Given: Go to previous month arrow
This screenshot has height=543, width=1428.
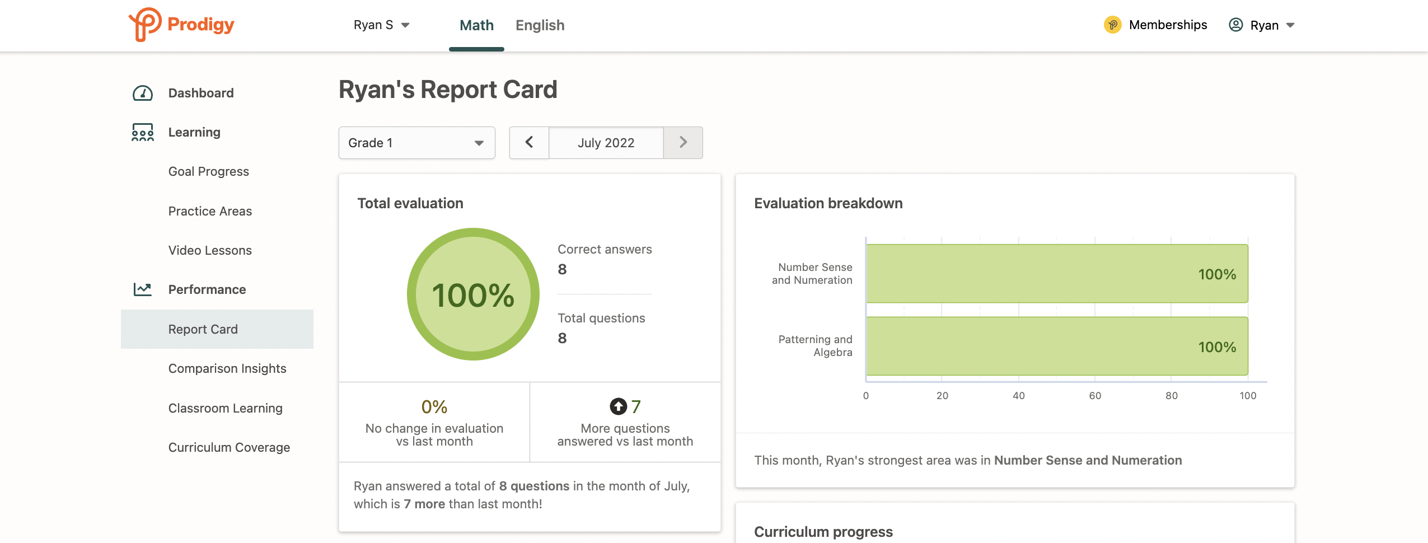Looking at the screenshot, I should coord(529,143).
